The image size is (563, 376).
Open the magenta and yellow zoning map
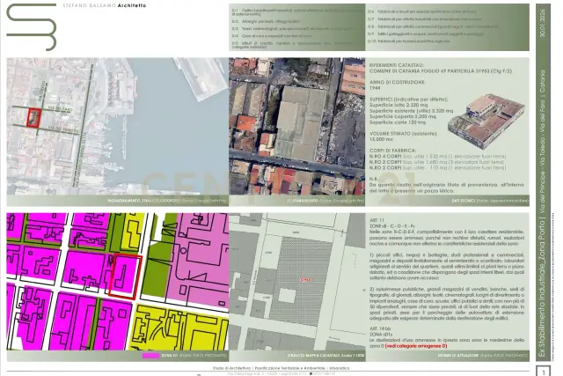pos(117,282)
